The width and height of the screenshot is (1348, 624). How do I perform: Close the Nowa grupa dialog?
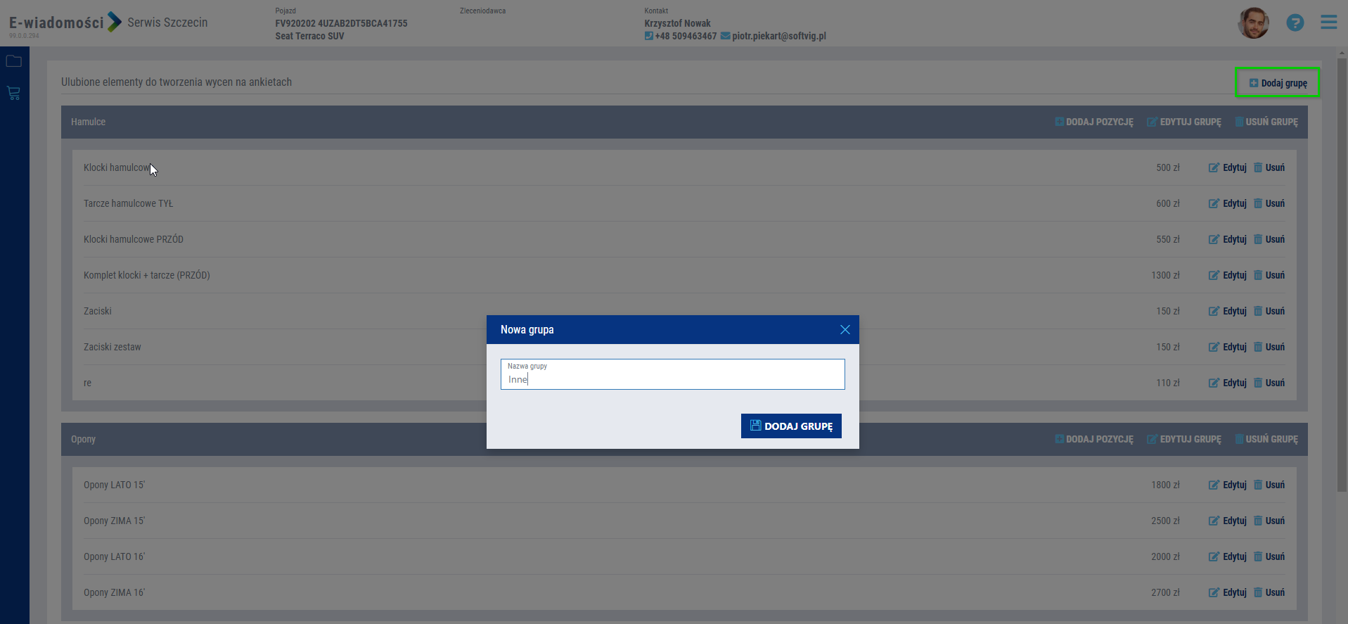(845, 330)
